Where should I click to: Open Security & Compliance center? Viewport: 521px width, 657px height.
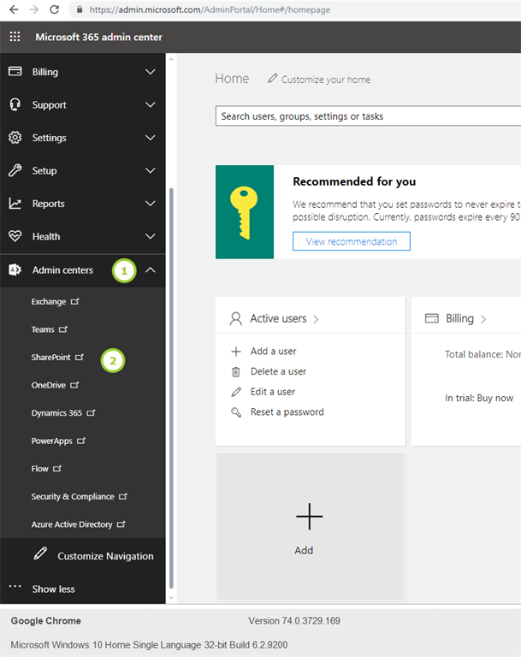pyautogui.click(x=73, y=496)
